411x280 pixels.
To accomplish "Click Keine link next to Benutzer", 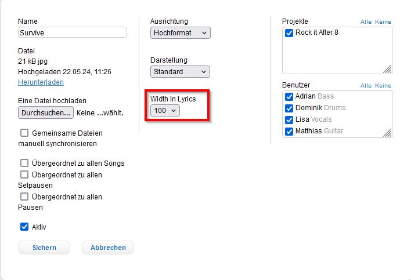I will 383,86.
